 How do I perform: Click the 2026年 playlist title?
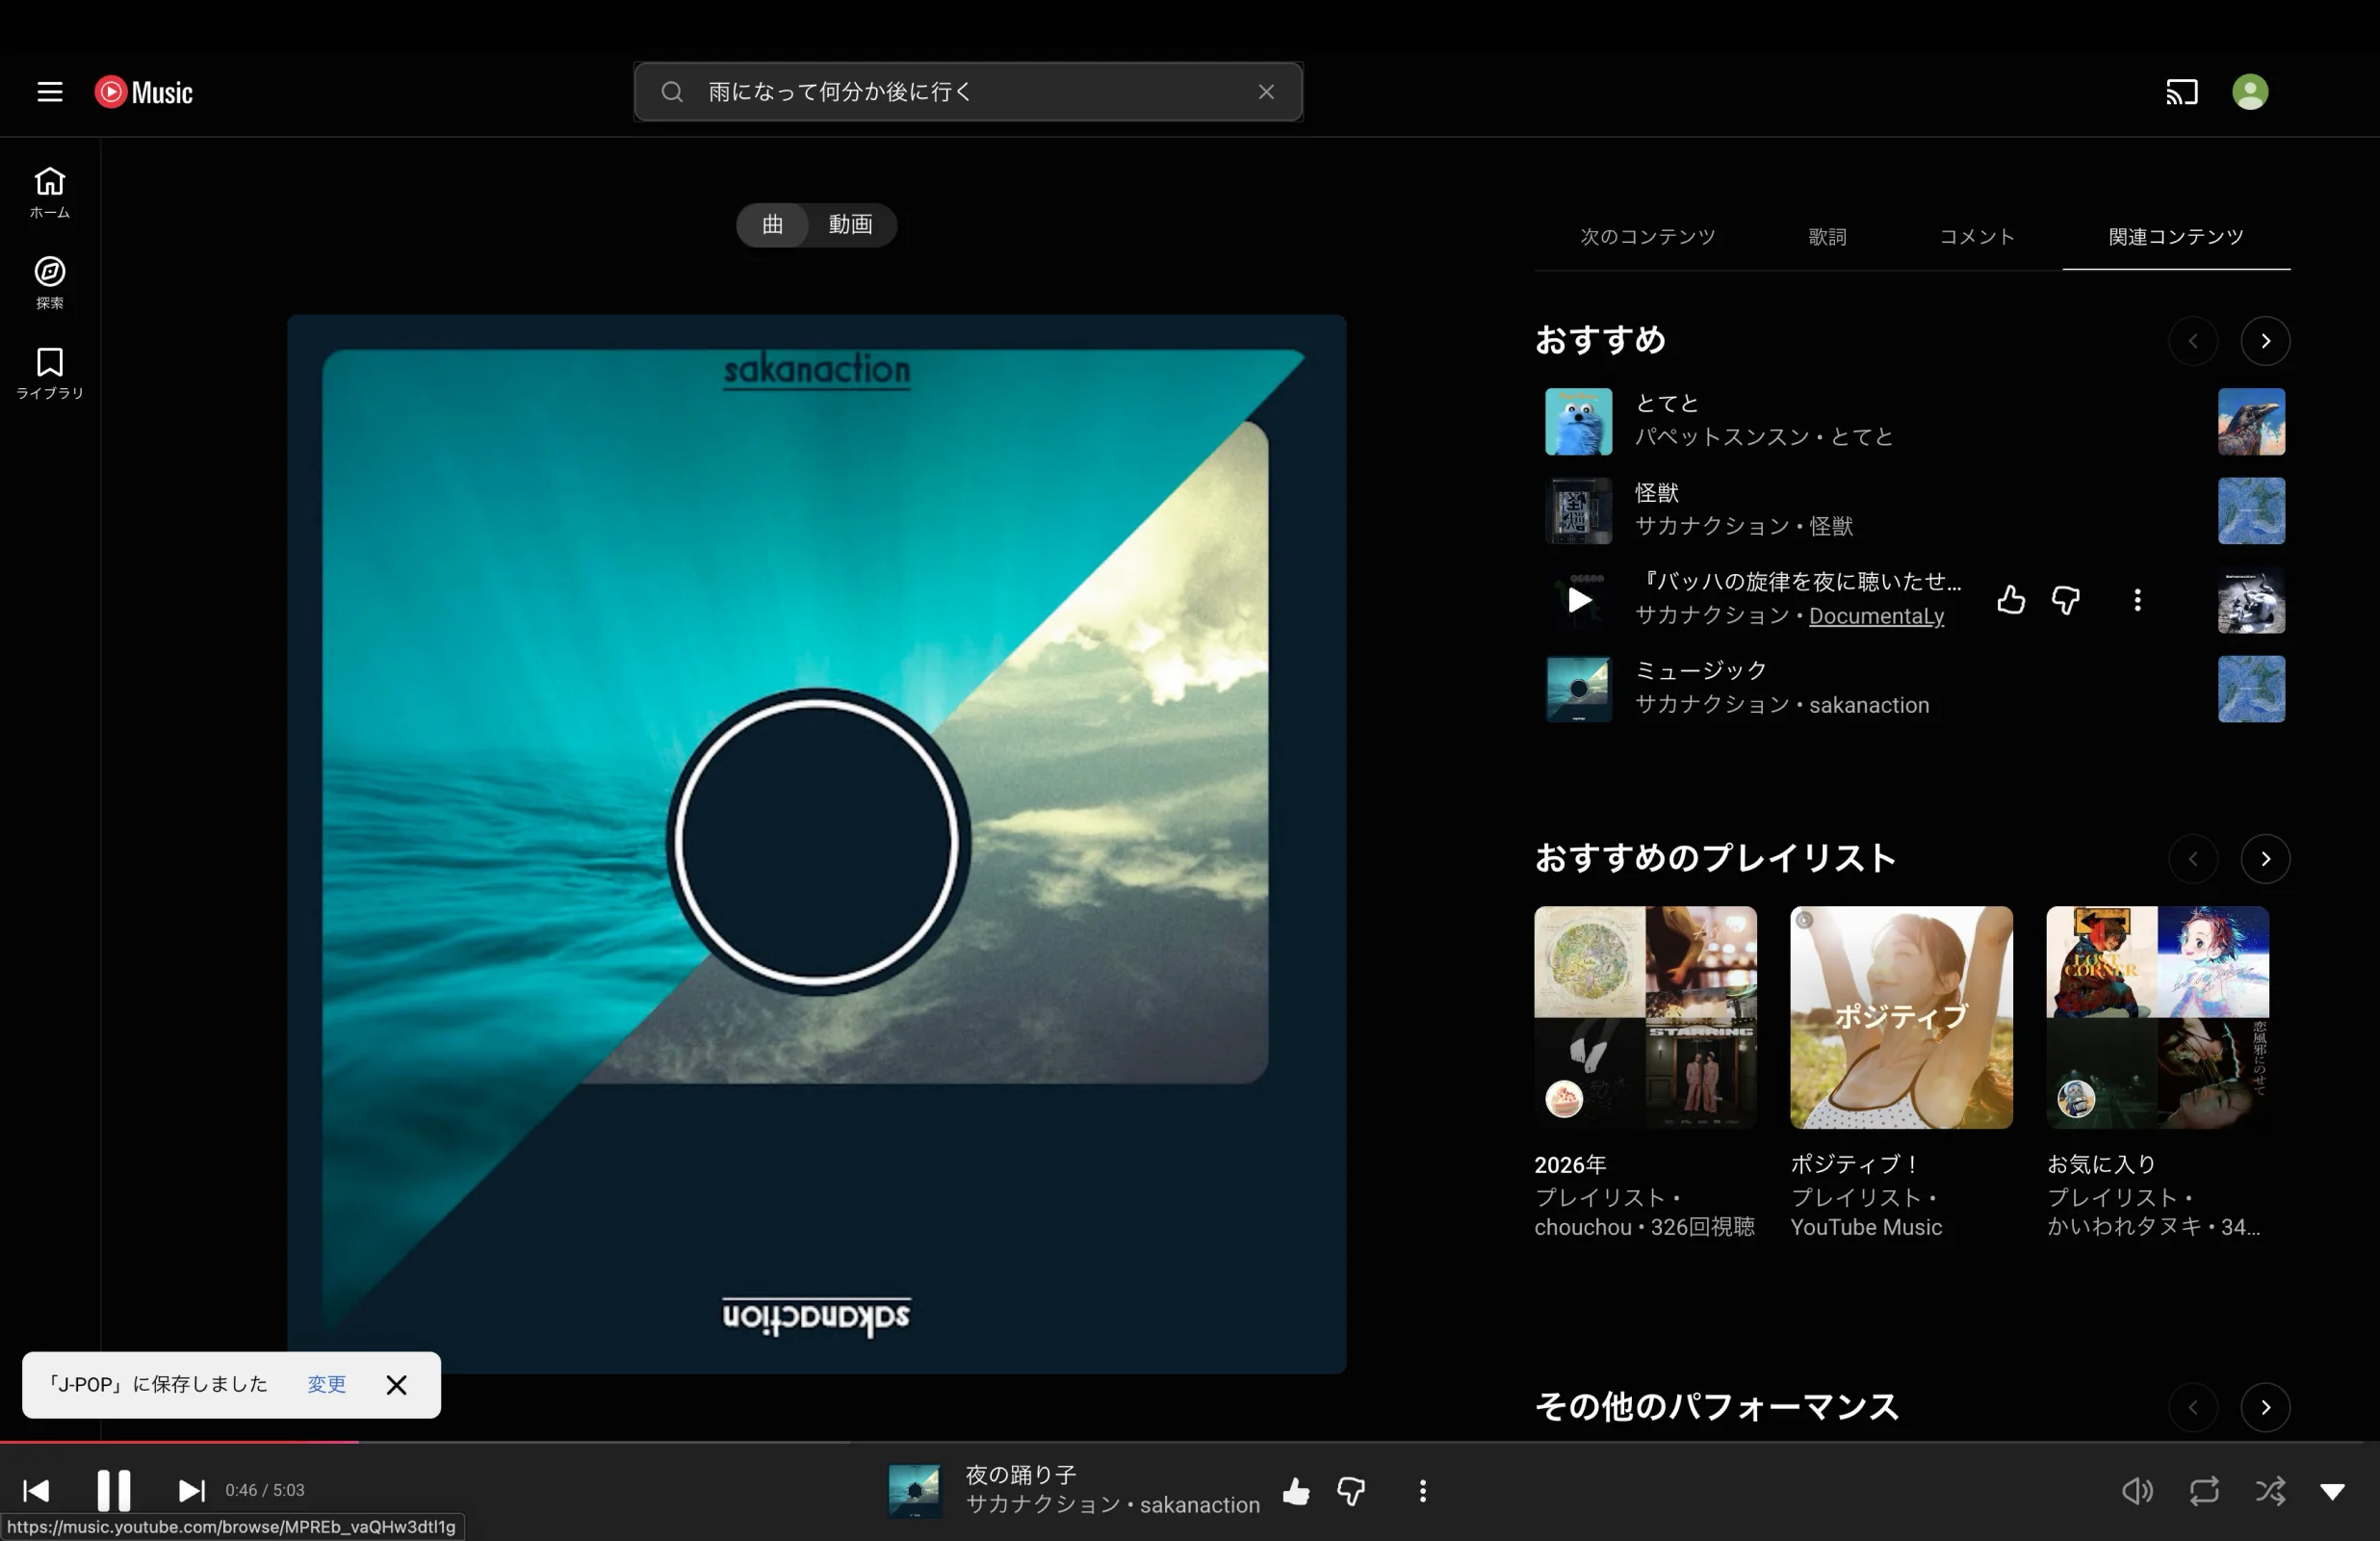point(1570,1164)
